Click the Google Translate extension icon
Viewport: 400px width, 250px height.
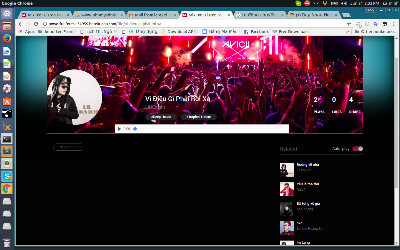(x=376, y=24)
